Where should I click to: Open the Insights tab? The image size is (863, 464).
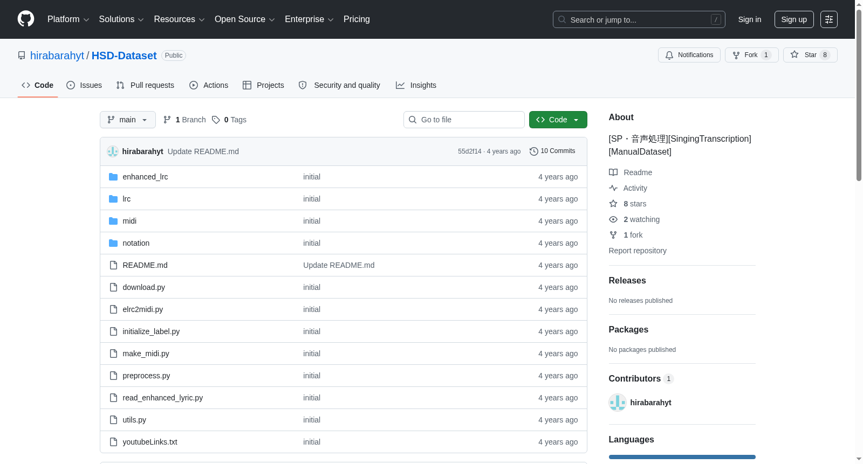tap(416, 85)
